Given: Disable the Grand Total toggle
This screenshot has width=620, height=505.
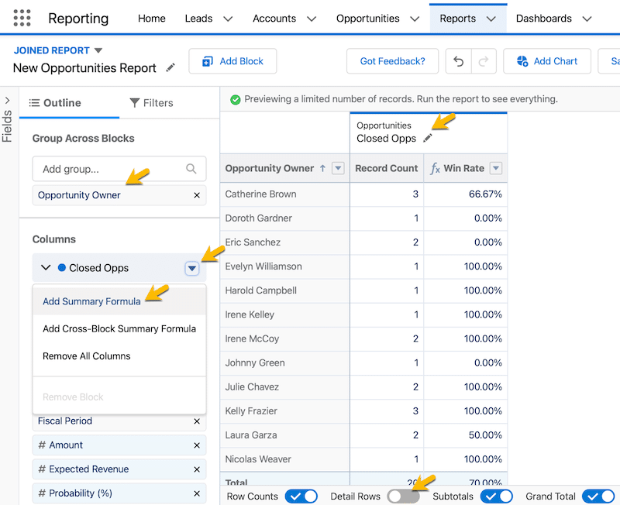Looking at the screenshot, I should (598, 495).
